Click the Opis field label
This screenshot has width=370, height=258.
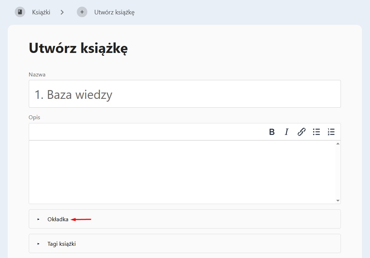coord(34,117)
